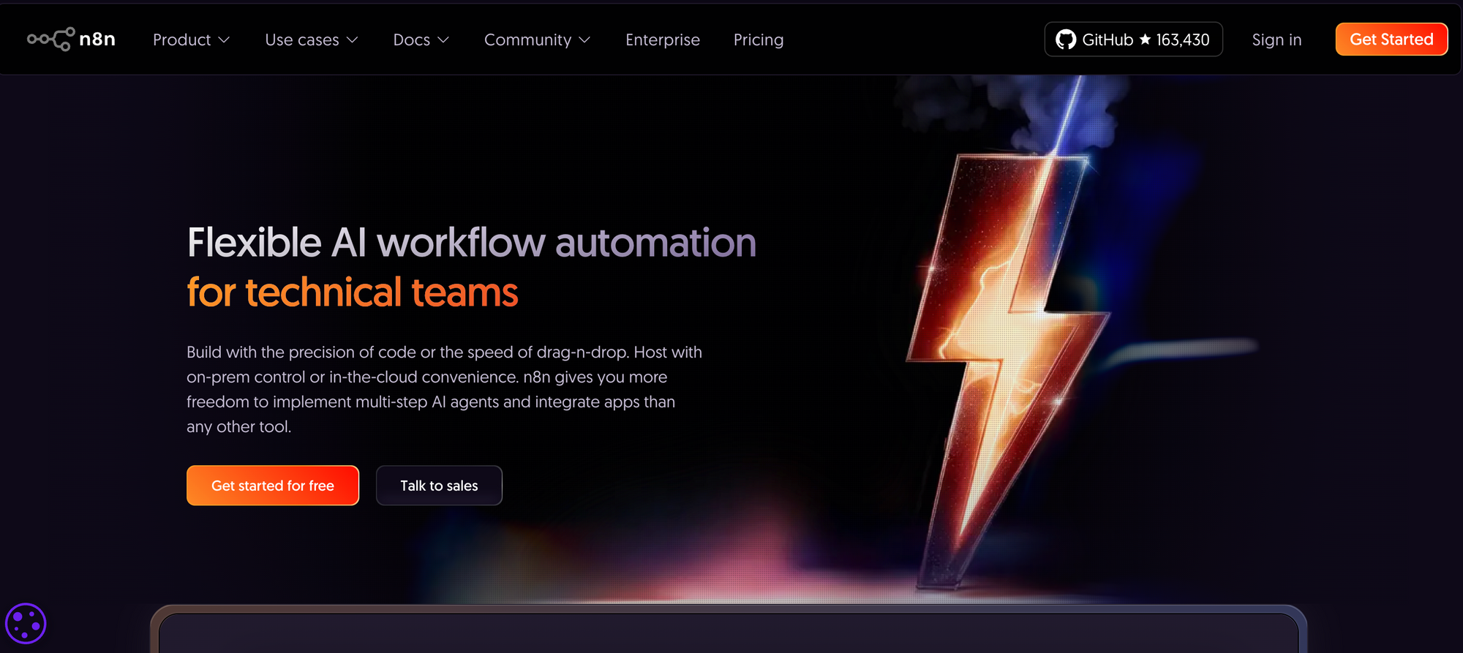
Task: Click the Sign in link
Action: (1276, 40)
